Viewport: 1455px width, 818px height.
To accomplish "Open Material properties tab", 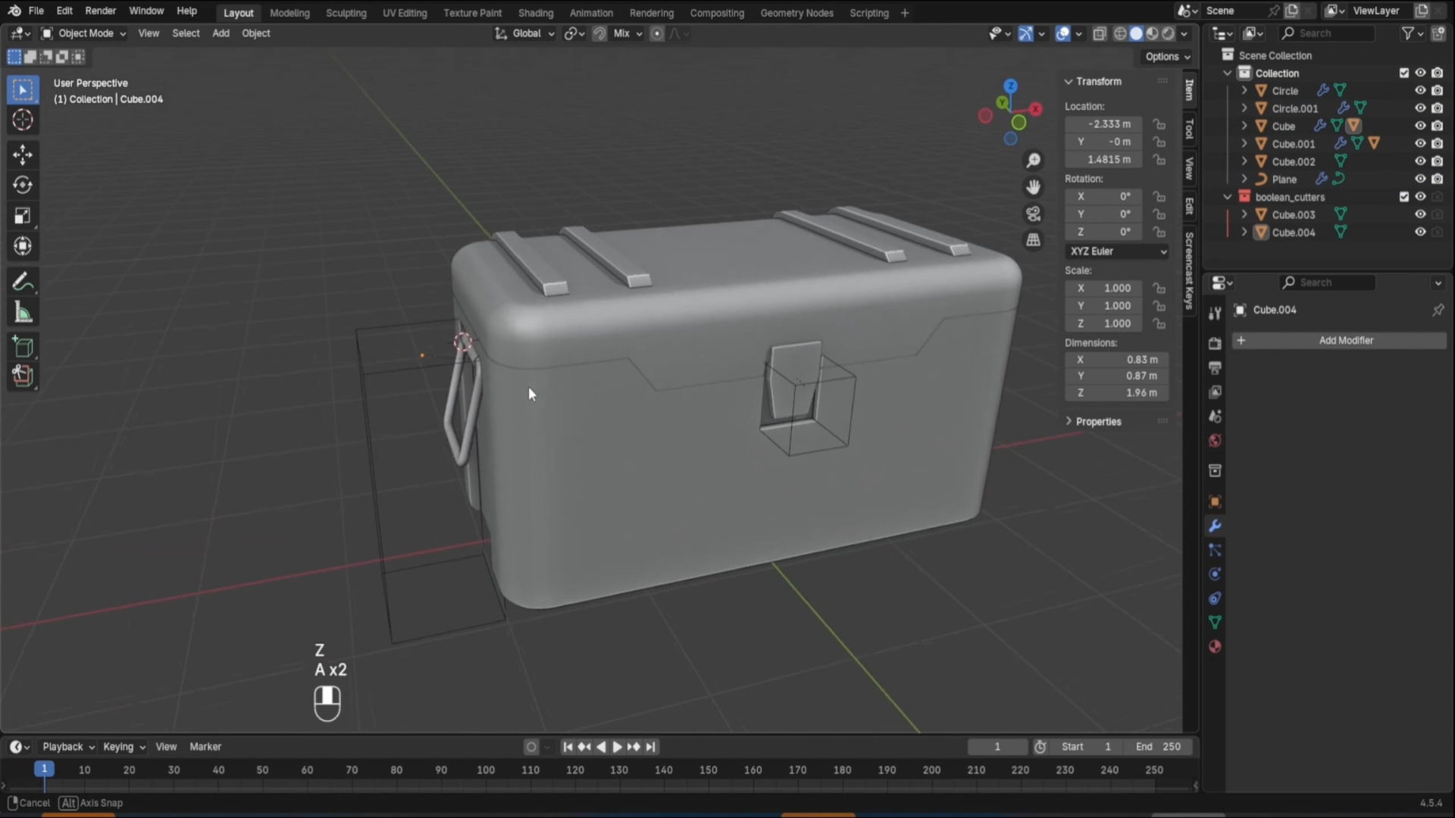I will [1215, 647].
